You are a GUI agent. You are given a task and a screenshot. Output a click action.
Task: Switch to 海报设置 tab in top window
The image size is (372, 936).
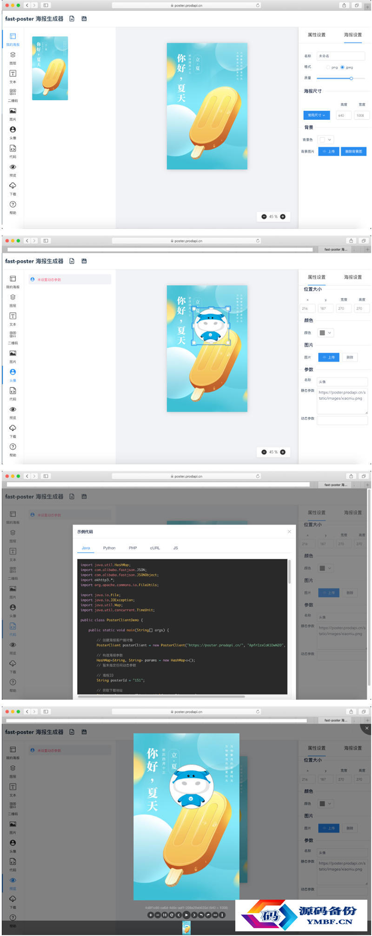353,35
